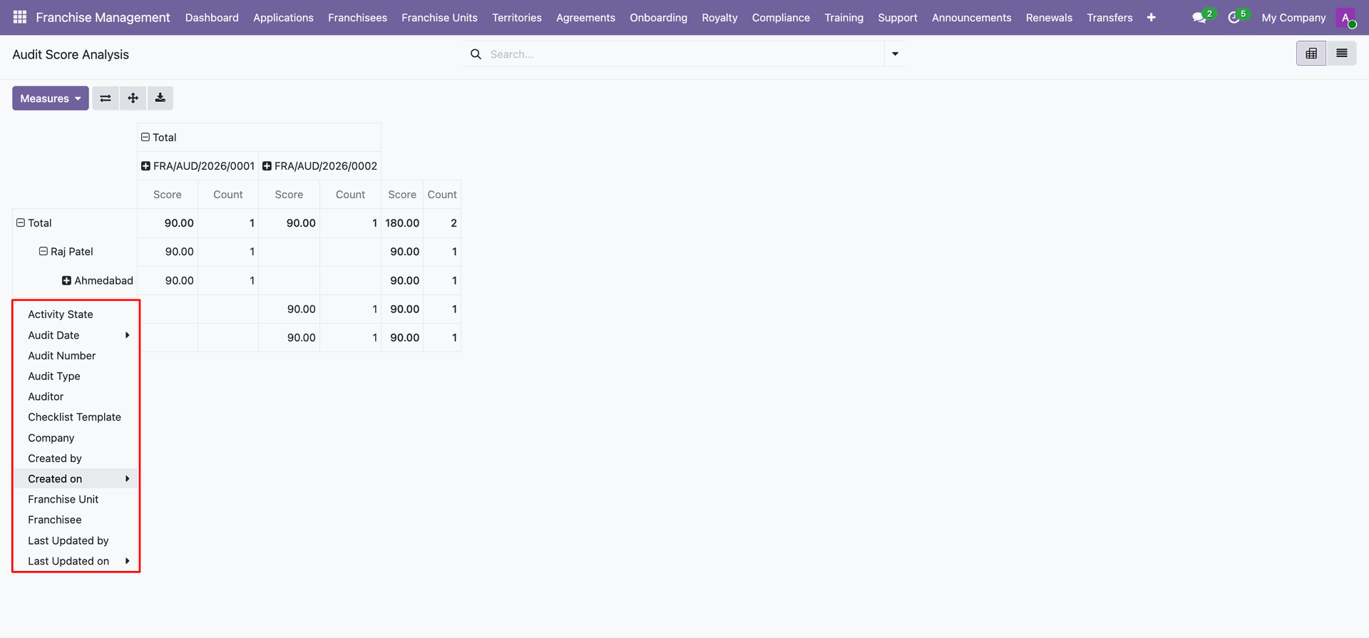Click the grand total count cell 2
Image resolution: width=1369 pixels, height=638 pixels.
(x=442, y=223)
